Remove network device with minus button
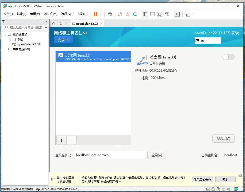The image size is (245, 192). coord(72,140)
